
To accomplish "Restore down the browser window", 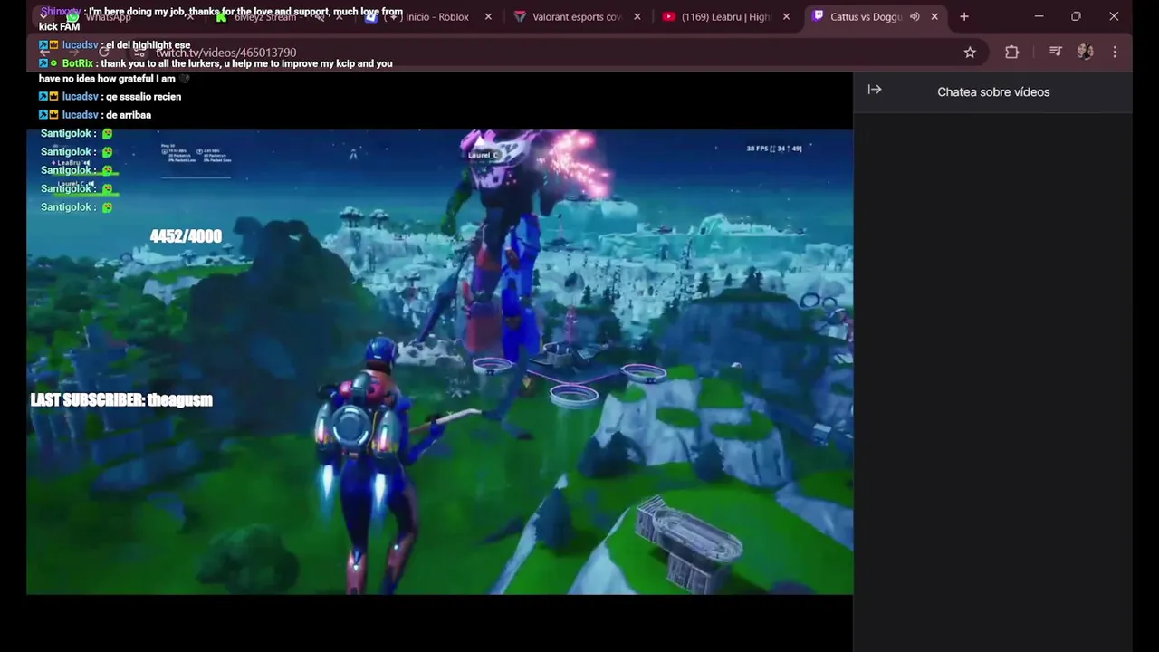I will tap(1076, 17).
